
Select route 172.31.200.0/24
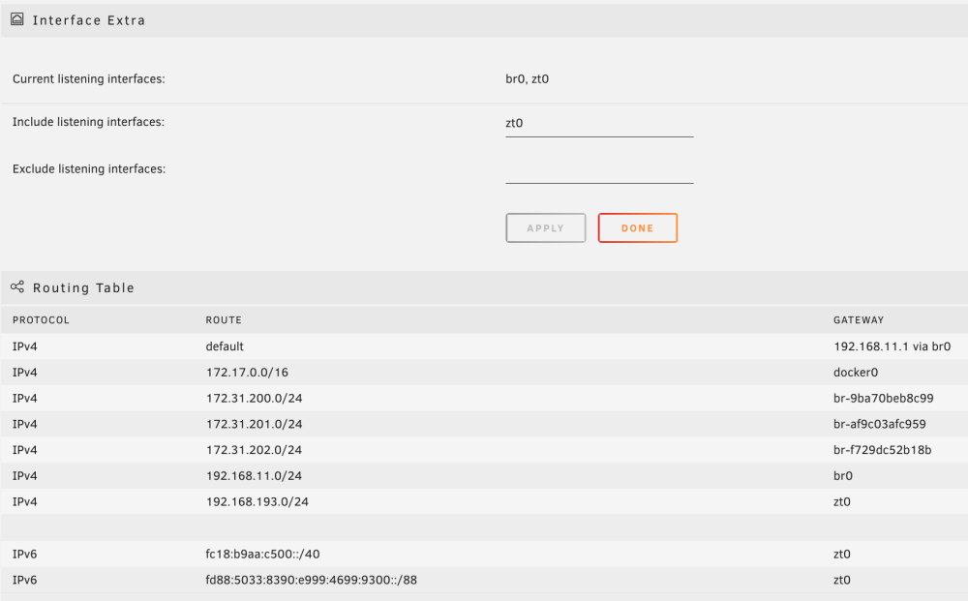(254, 398)
